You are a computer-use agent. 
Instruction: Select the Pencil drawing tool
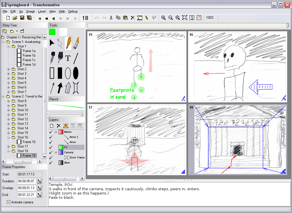[x=68, y=44]
